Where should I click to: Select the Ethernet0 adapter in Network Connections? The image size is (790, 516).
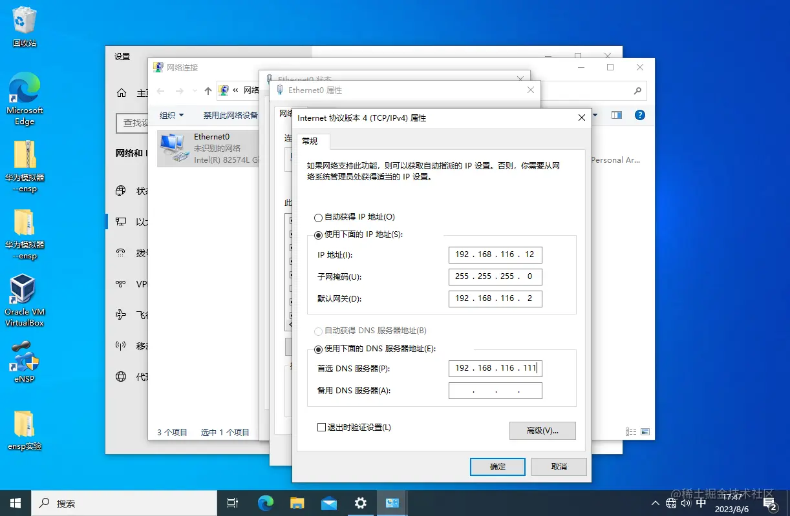(x=208, y=148)
